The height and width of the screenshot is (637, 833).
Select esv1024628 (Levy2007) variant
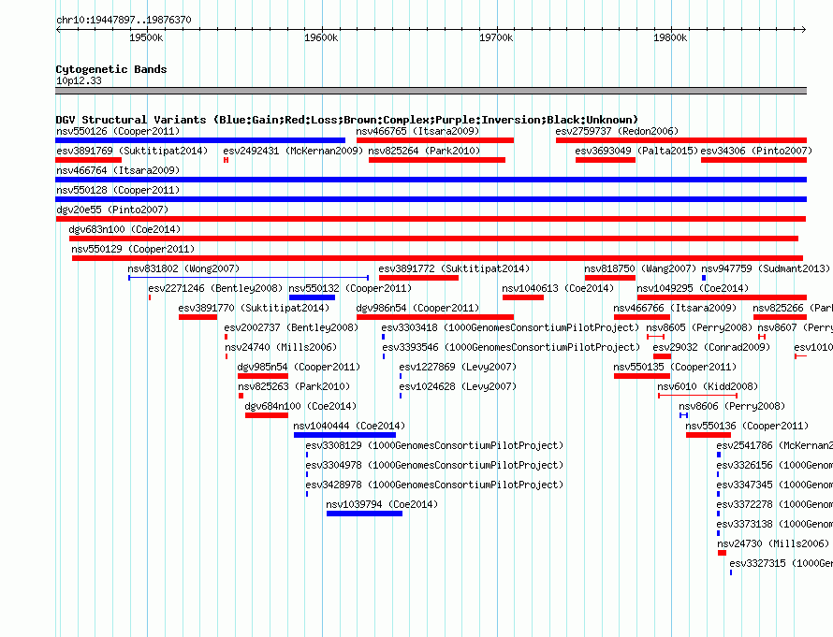458,386
